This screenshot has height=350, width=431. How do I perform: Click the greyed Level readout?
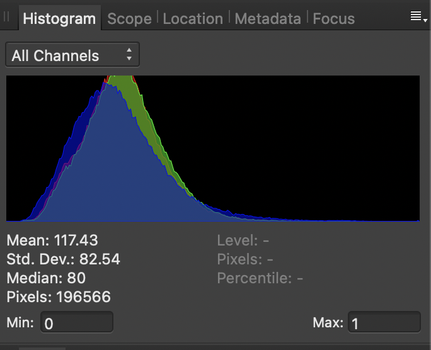243,240
